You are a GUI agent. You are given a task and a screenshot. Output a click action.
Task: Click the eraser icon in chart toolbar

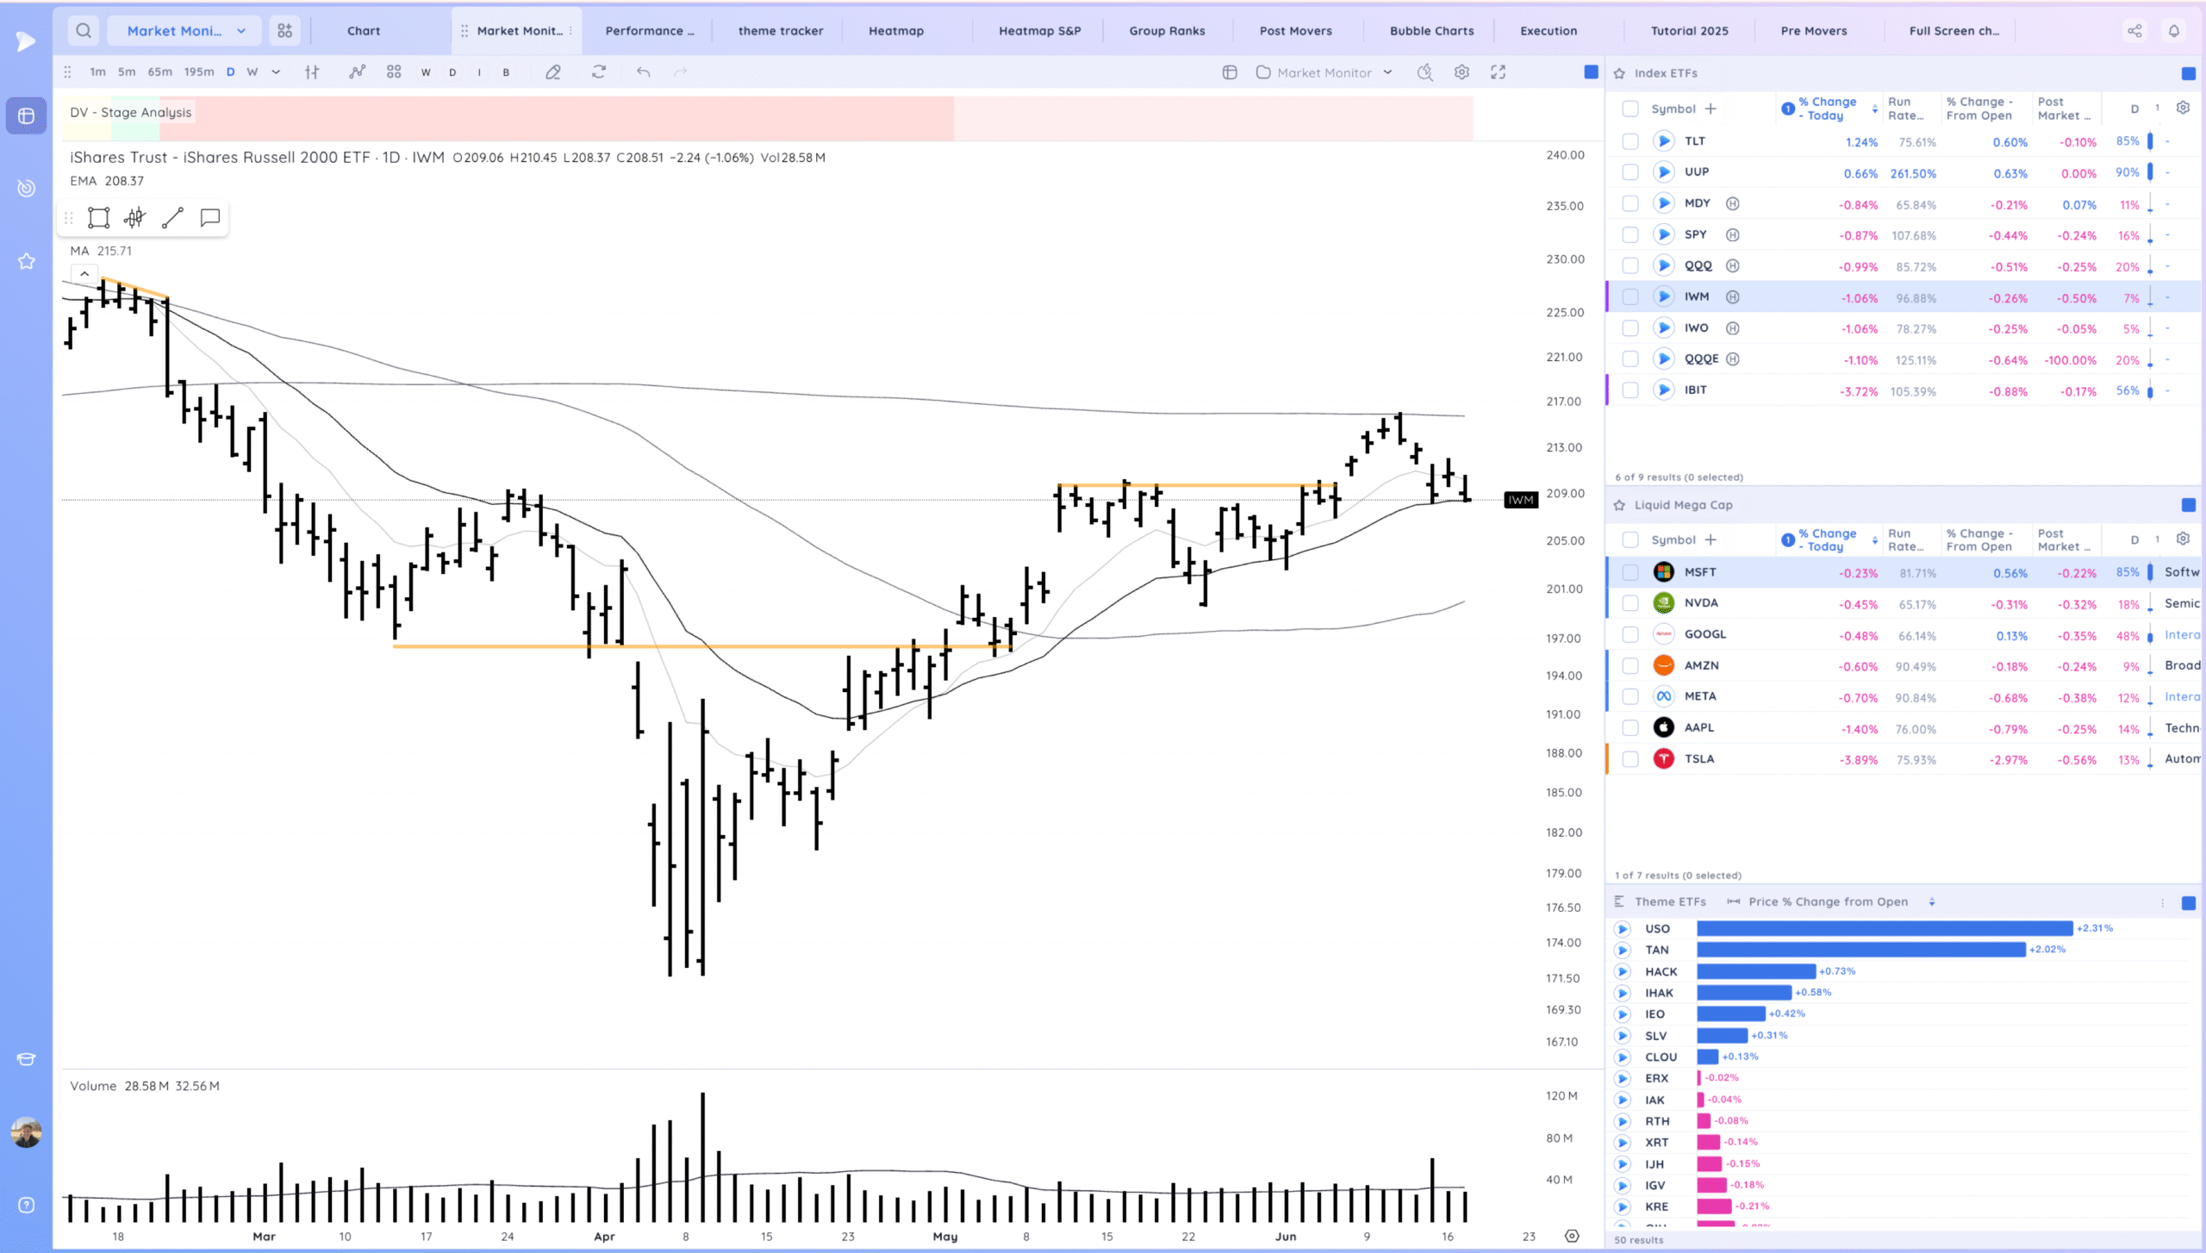click(553, 72)
